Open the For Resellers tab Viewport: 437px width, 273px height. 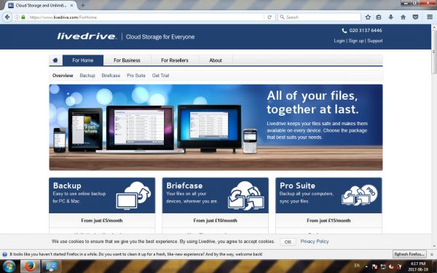(175, 60)
